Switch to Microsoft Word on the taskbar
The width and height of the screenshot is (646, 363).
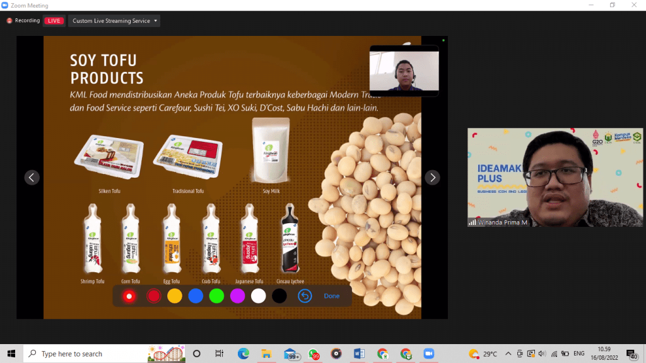click(x=359, y=354)
